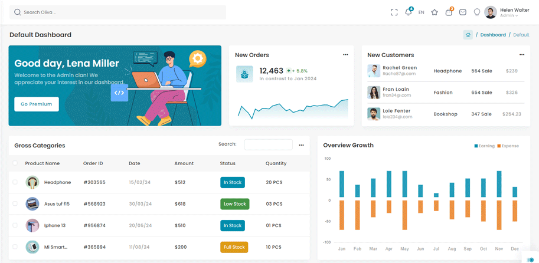This screenshot has height=263, width=539.
Task: Select all rows with header checkbox
Action: point(15,163)
